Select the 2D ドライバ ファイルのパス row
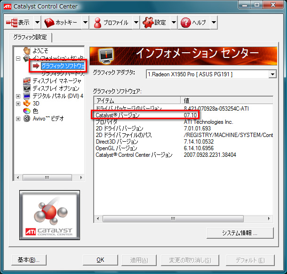 click(x=183, y=135)
